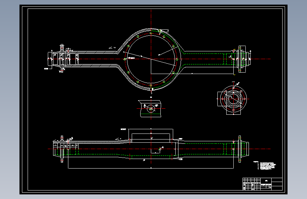This screenshot has width=307, height=199.
Task: Click the title block table in the drawing corner
Action: coord(262,184)
